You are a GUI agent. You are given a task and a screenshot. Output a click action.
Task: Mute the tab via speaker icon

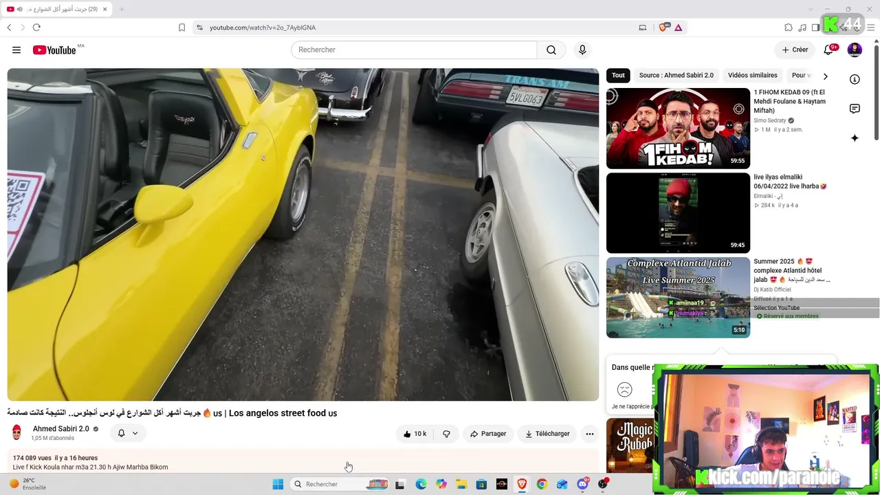[19, 9]
